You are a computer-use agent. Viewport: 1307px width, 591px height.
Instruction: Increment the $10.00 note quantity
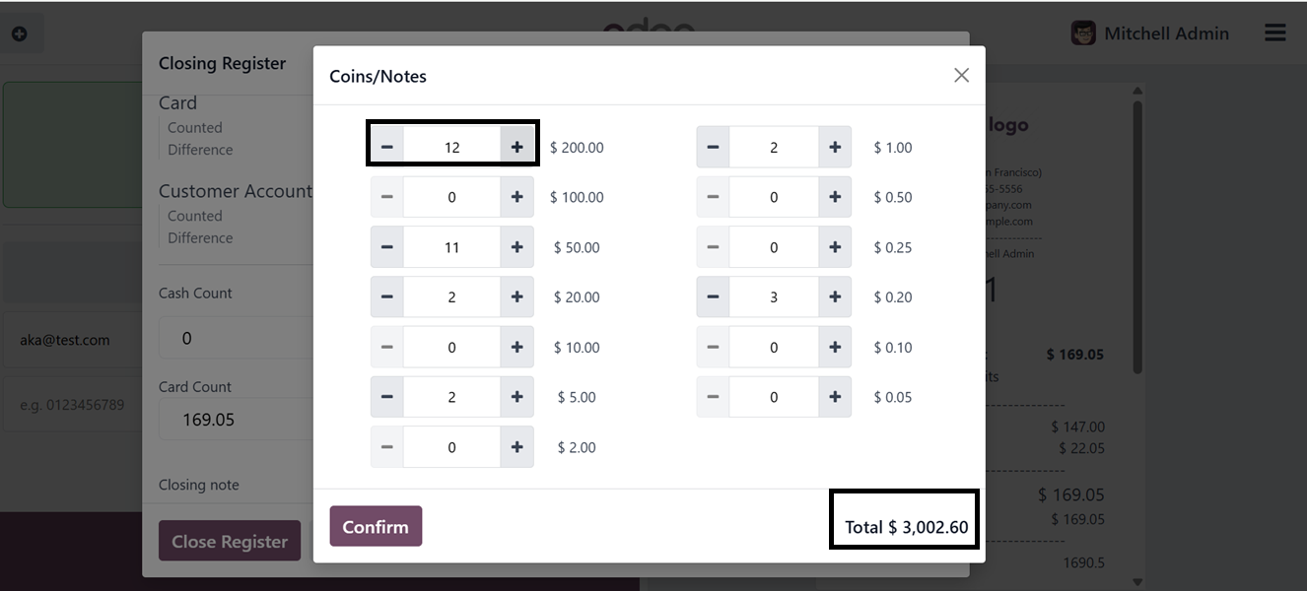[x=516, y=348]
